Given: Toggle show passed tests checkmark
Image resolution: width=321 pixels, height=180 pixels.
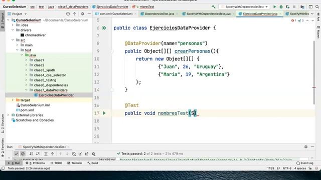Looking at the screenshot, I should [x=16, y=153].
